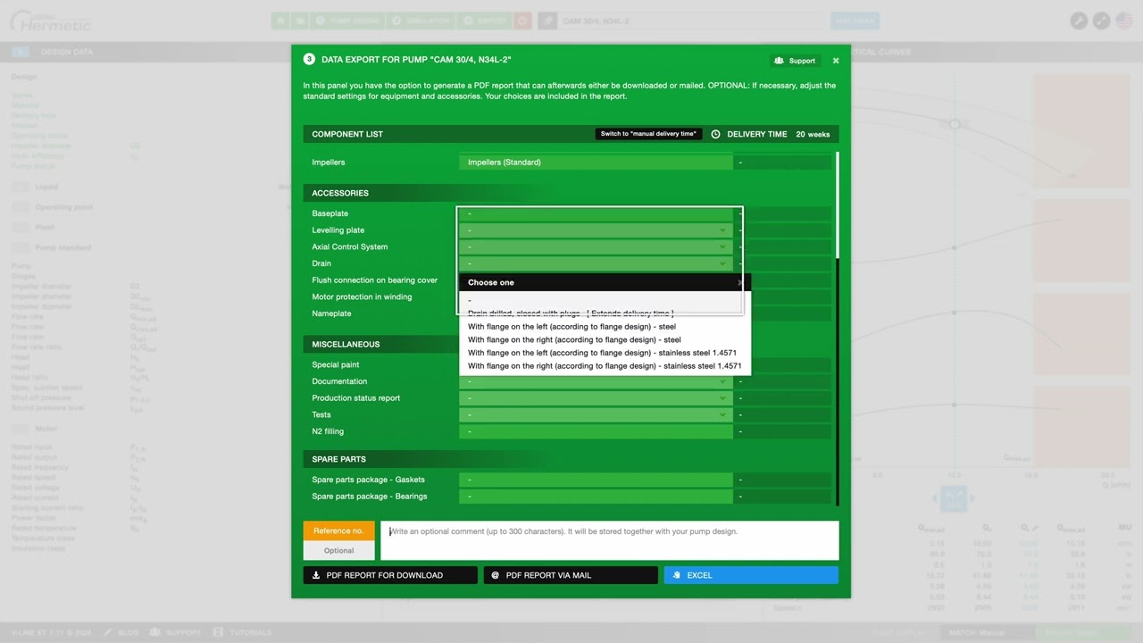This screenshot has height=643, width=1143.
Task: Click the wrench settings round icon
Action: [x=1079, y=21]
